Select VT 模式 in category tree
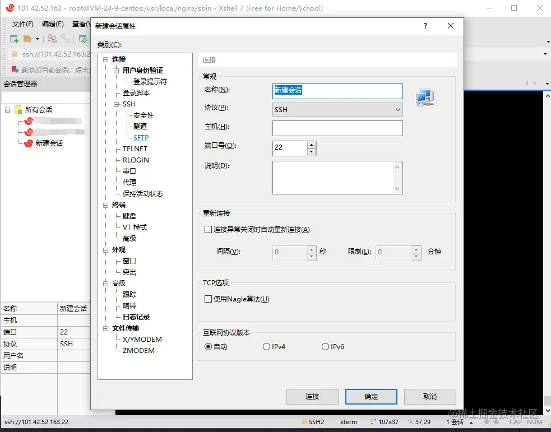Screen dimensions: 551x432 (x=135, y=227)
